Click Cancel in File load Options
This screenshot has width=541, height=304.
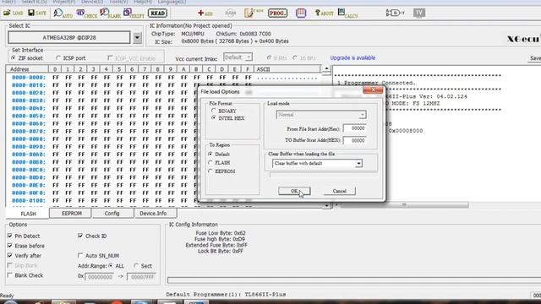coord(340,191)
